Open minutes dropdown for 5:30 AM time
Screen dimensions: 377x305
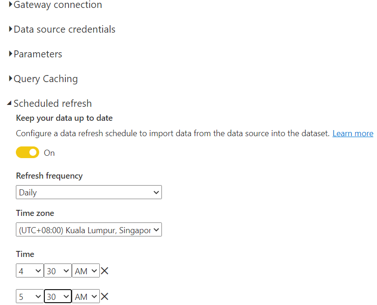tap(58, 296)
